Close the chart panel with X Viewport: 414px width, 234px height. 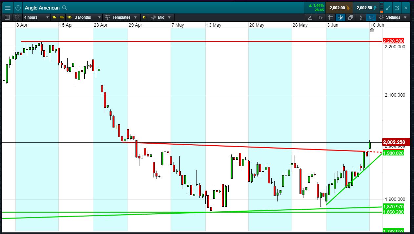click(x=406, y=8)
